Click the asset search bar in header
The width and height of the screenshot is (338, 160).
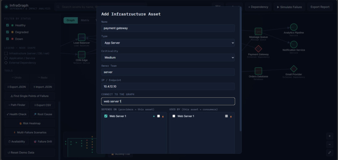pyautogui.click(x=101, y=7)
